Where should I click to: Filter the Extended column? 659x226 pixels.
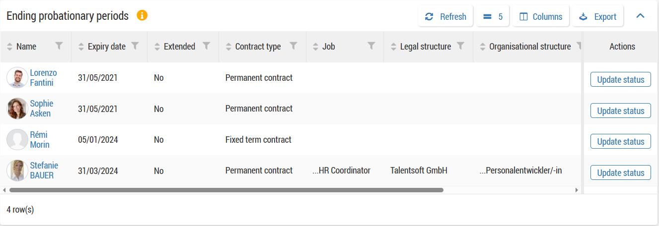click(x=207, y=46)
